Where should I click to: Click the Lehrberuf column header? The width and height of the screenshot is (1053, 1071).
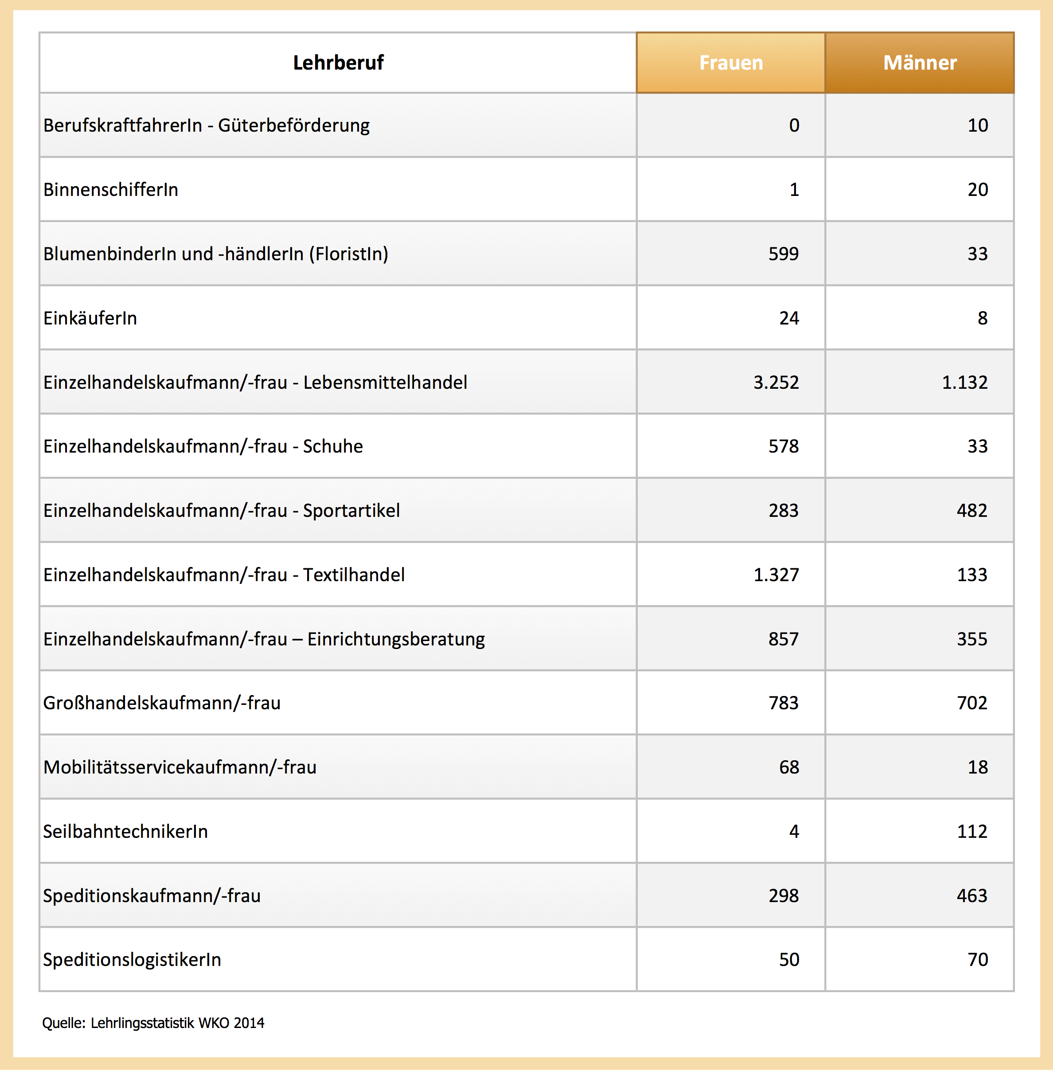338,63
